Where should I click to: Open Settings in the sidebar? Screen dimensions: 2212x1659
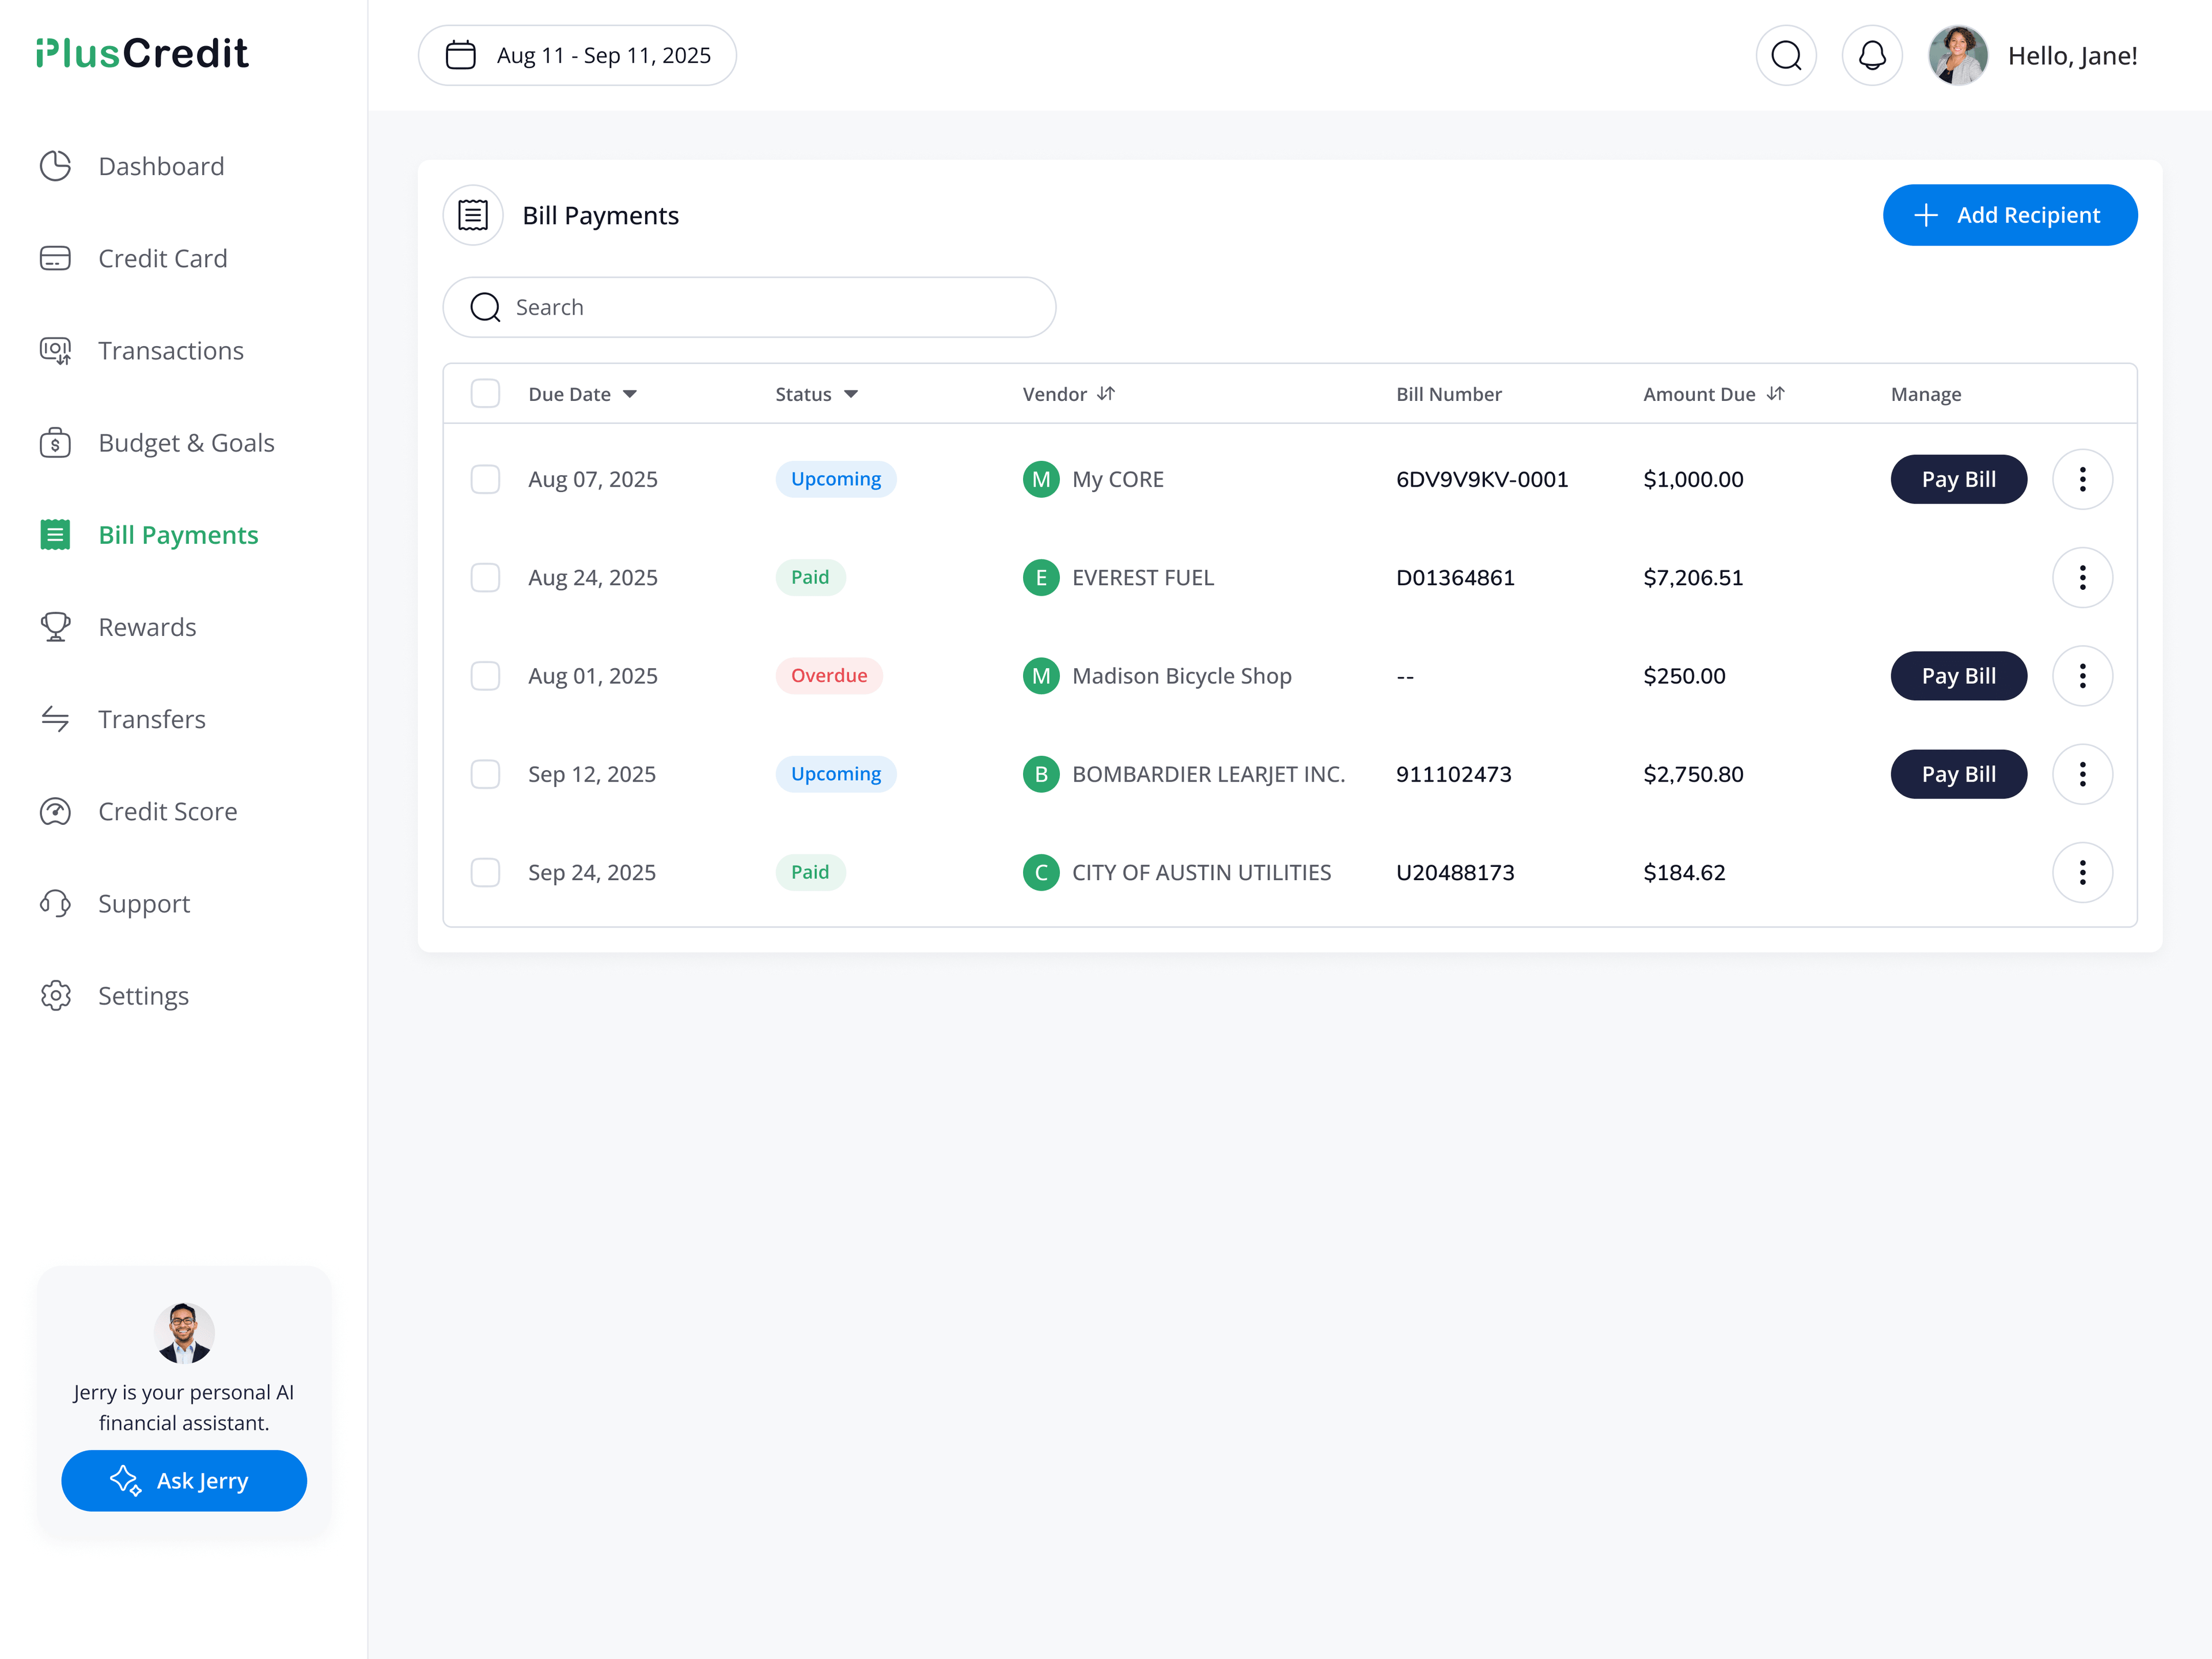(x=114, y=995)
